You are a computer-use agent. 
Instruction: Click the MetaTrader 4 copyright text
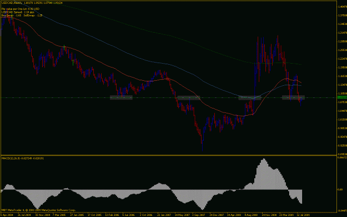point(38,210)
